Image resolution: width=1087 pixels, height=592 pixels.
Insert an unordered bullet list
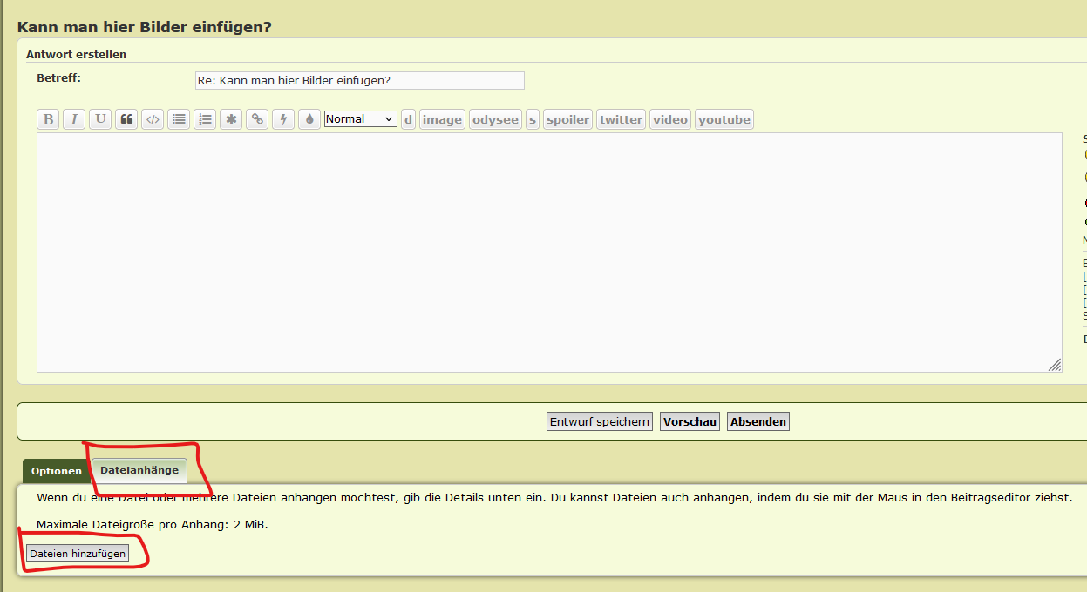179,119
